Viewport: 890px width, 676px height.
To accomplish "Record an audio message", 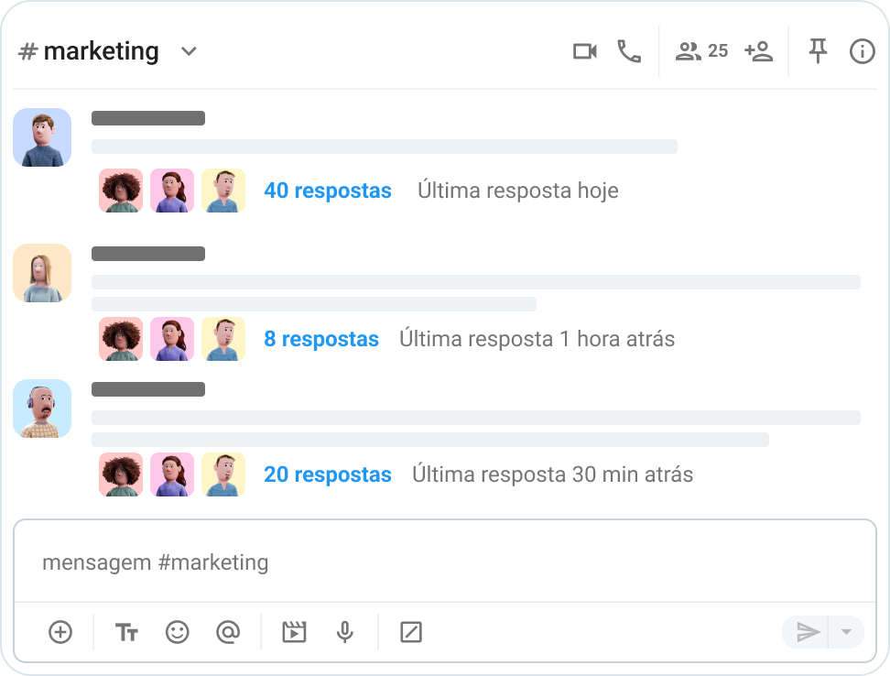I will (345, 632).
